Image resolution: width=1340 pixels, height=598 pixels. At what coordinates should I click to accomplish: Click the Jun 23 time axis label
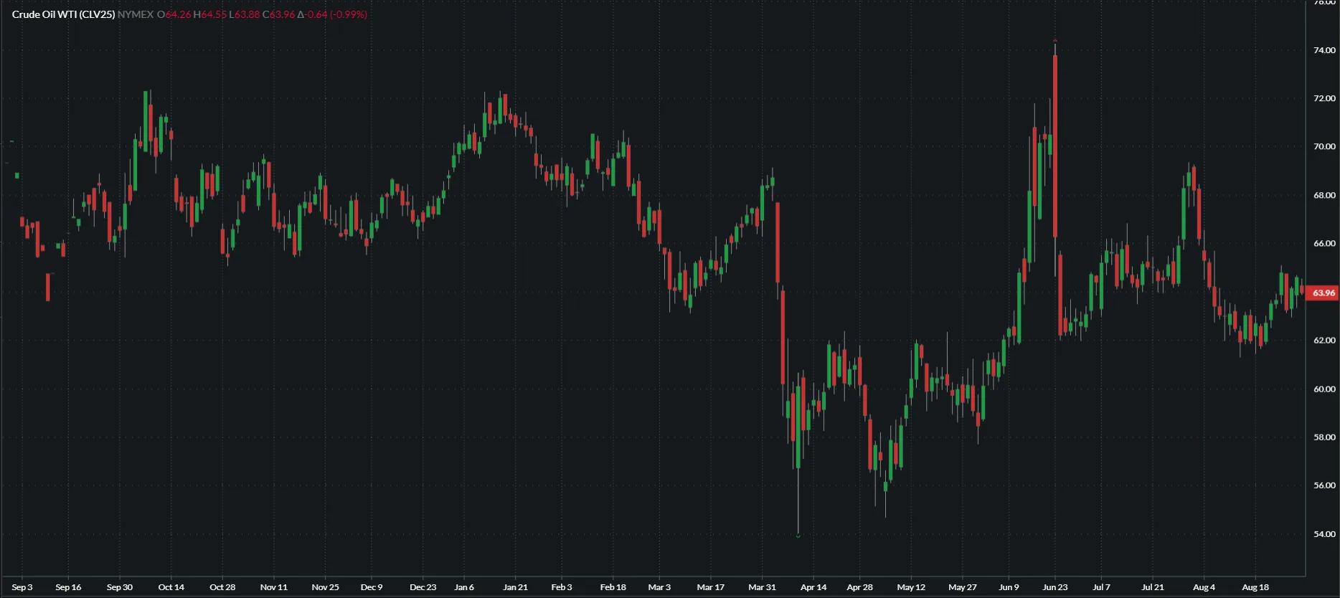pyautogui.click(x=1054, y=587)
